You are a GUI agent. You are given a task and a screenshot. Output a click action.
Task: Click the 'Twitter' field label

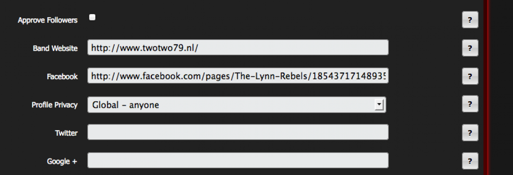click(66, 133)
